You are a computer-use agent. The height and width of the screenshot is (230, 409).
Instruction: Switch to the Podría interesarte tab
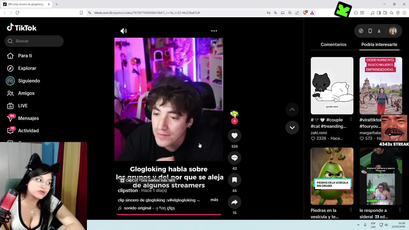pyautogui.click(x=379, y=44)
